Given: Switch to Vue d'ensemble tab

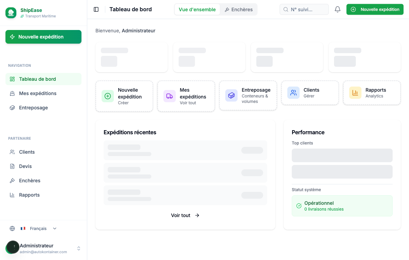Looking at the screenshot, I should pos(197,10).
